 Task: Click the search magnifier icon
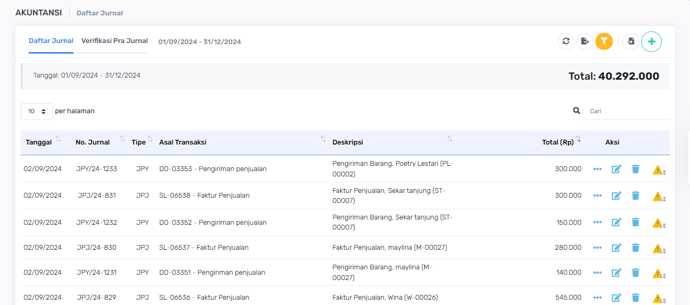576,111
